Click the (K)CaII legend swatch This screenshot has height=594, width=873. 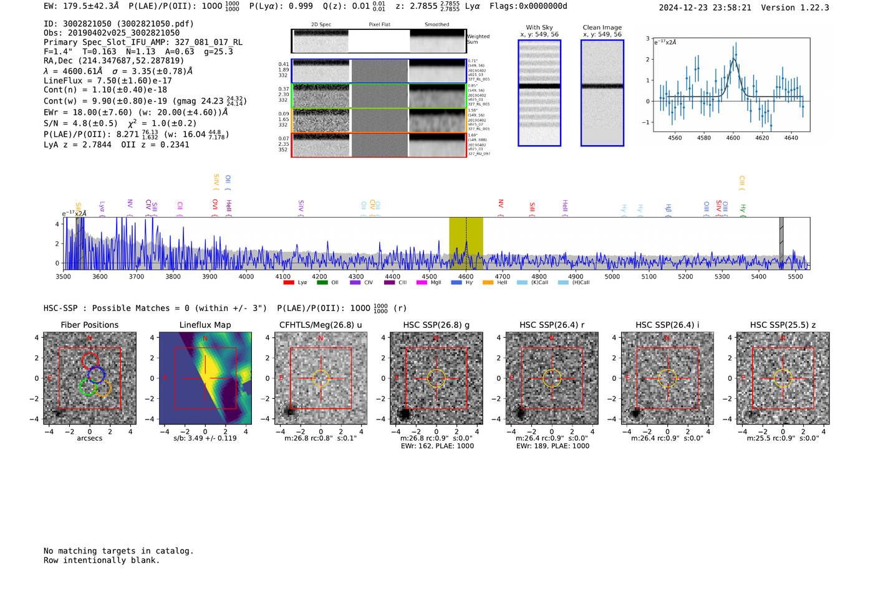[x=522, y=282]
